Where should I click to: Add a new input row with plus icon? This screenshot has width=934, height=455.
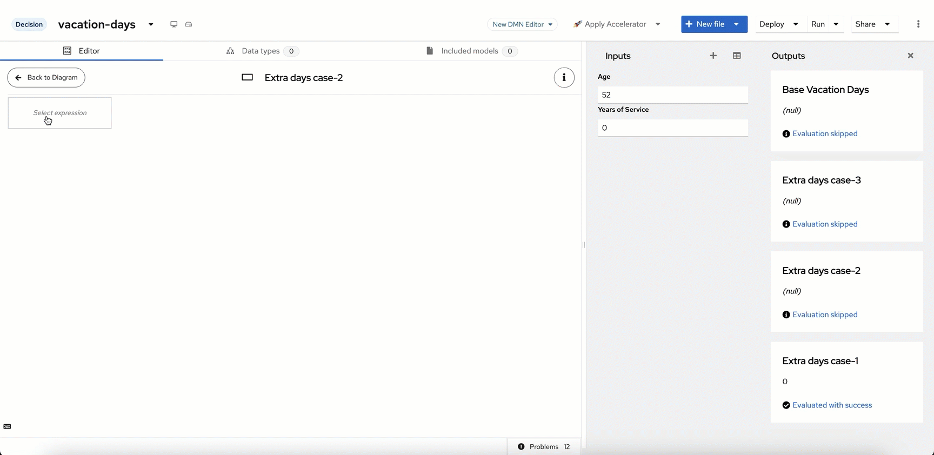[x=713, y=56]
